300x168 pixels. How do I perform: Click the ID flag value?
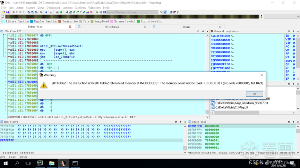click(x=294, y=36)
